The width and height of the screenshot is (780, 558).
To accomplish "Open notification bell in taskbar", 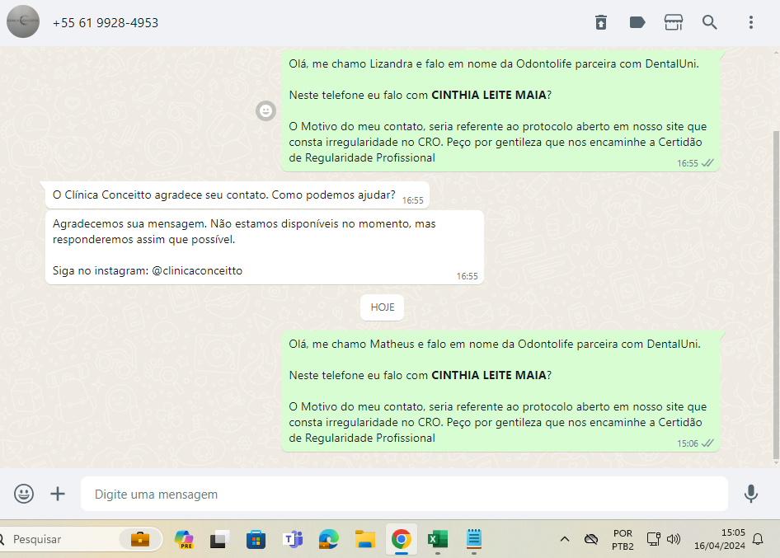I will point(758,539).
